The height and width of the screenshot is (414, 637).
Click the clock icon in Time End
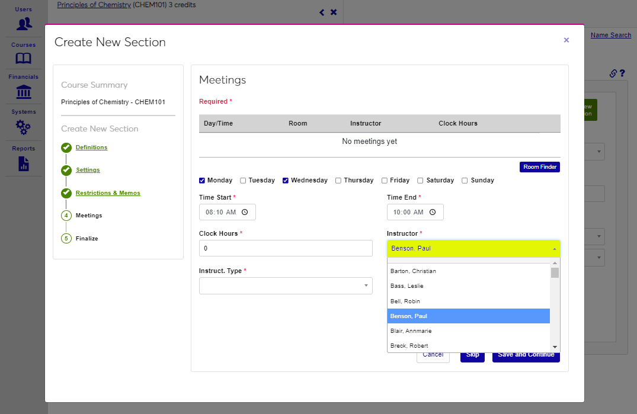coord(433,212)
